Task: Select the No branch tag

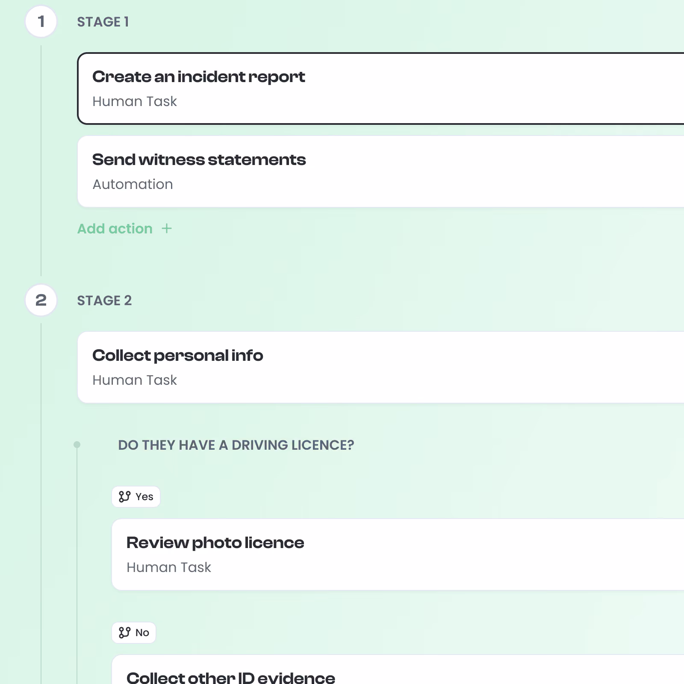Action: (x=134, y=633)
